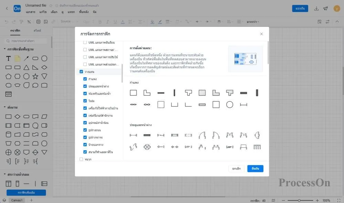Viewport: 344px width, 203px height.
Task: Open the user avatar in top right
Action: click(x=337, y=9)
